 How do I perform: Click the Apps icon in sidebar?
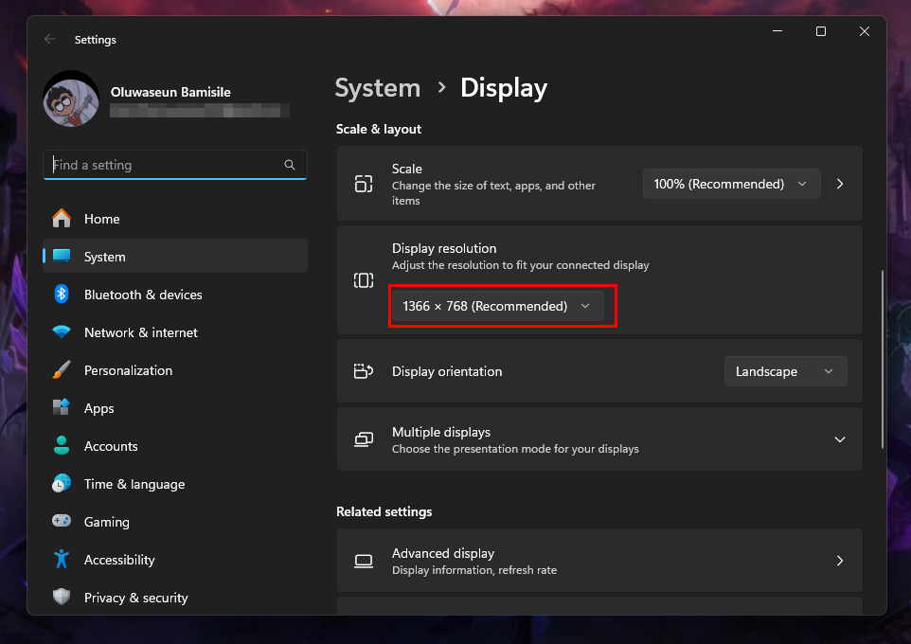pos(62,408)
